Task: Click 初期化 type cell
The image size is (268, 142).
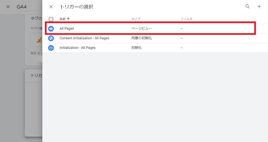Action: coord(136,48)
